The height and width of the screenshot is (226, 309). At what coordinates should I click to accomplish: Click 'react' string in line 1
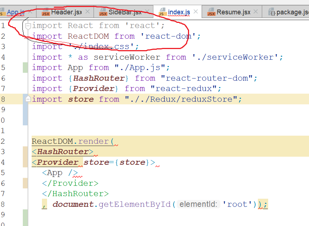click(x=142, y=26)
